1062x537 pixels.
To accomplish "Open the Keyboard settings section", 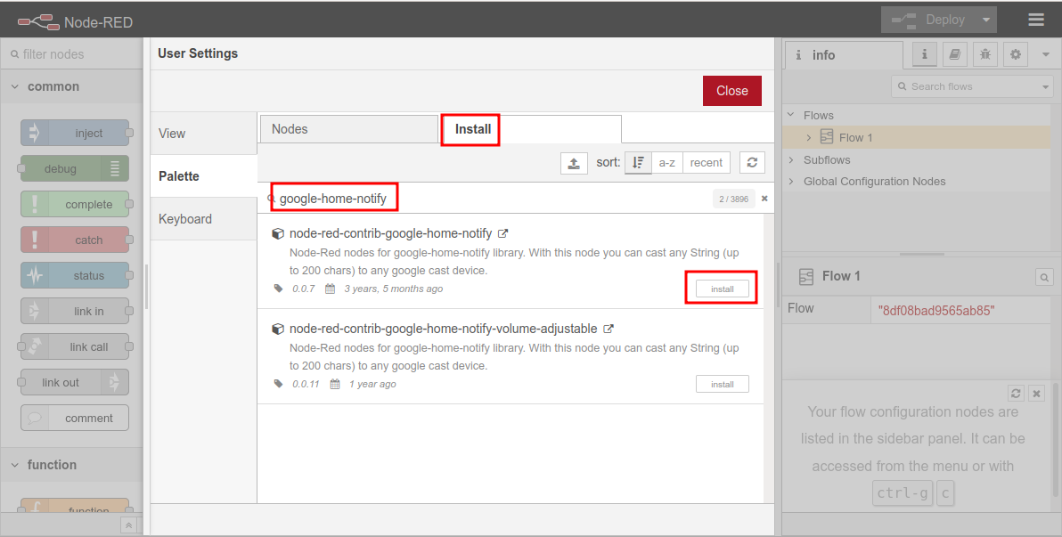I will [x=185, y=219].
